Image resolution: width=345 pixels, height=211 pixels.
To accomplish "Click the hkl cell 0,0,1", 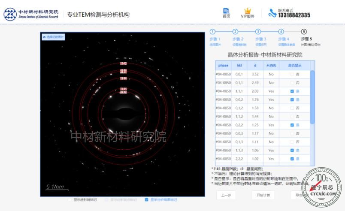I will pos(239,74).
